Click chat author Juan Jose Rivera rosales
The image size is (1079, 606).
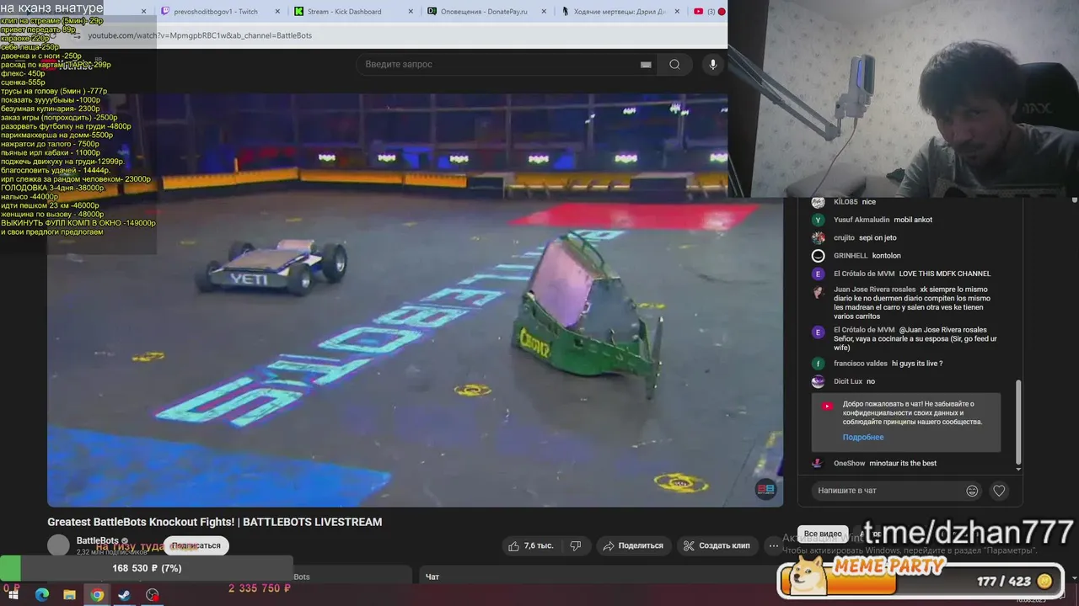(874, 290)
